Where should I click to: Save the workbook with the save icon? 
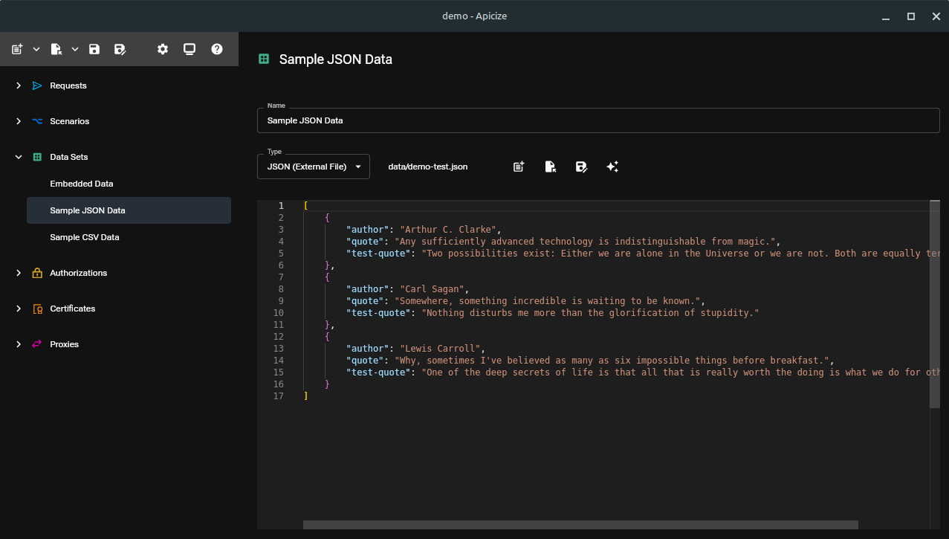94,49
